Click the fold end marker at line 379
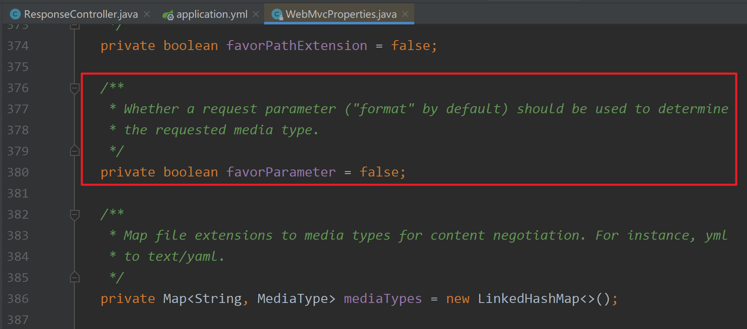Image resolution: width=747 pixels, height=329 pixels. tap(75, 151)
